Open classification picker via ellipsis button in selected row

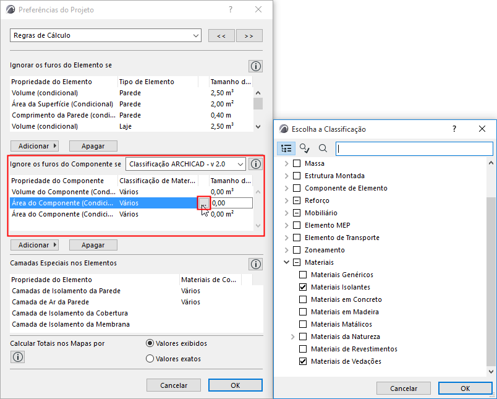click(204, 203)
